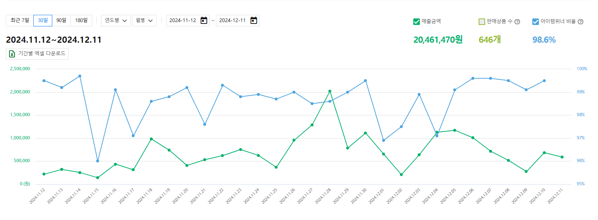Select the 30일 period tab
Screen dimensions: 598x220
click(43, 21)
